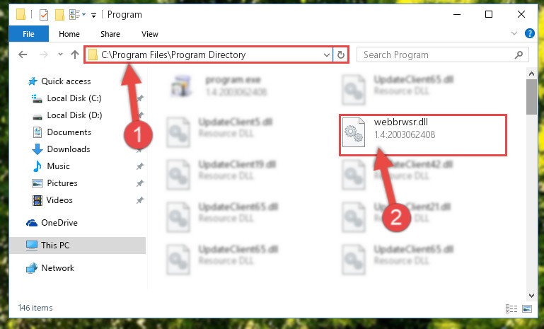Open Windows Explorer help icon
544x329 pixels.
point(529,34)
